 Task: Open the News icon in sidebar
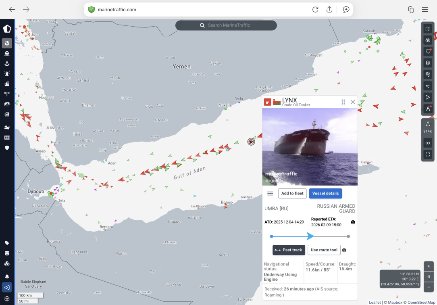pyautogui.click(x=7, y=114)
